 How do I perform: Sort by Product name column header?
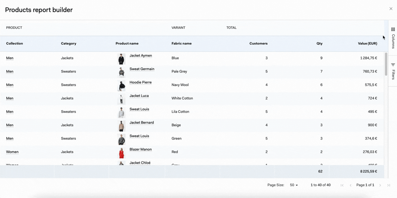[127, 44]
